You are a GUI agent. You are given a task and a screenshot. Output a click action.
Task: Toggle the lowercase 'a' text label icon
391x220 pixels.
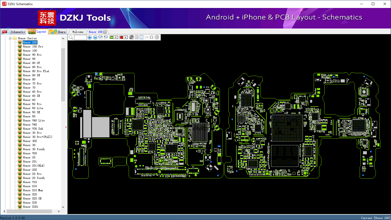(x=137, y=37)
